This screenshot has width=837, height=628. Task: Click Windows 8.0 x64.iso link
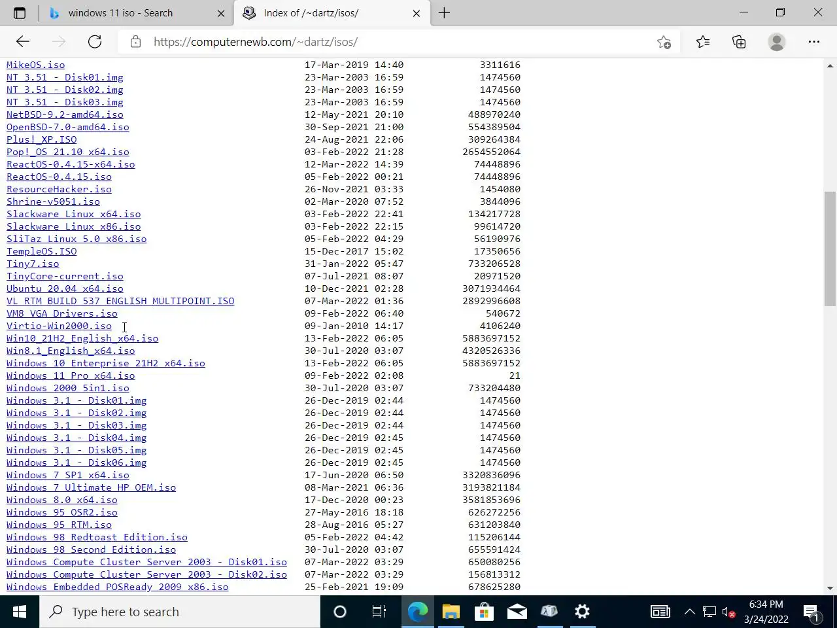pyautogui.click(x=62, y=500)
